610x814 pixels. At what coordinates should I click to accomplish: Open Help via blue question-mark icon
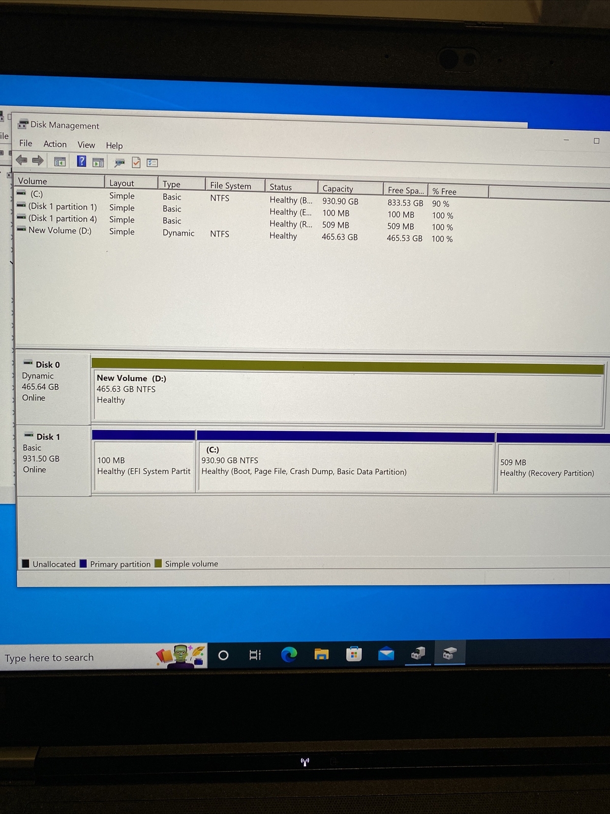81,161
